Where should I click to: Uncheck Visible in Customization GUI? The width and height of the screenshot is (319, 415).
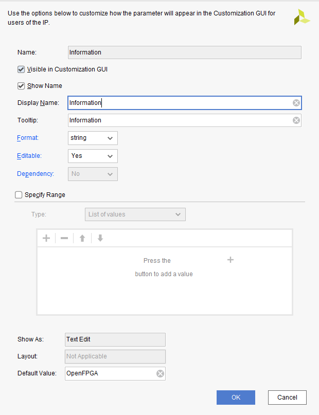coord(21,69)
